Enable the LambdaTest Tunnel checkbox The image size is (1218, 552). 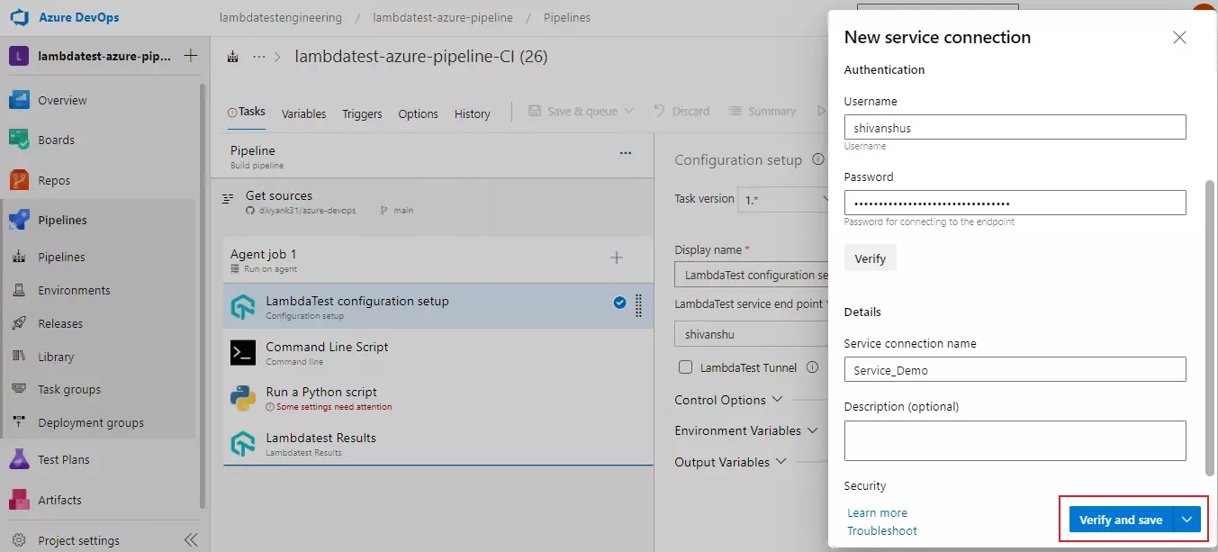point(685,367)
